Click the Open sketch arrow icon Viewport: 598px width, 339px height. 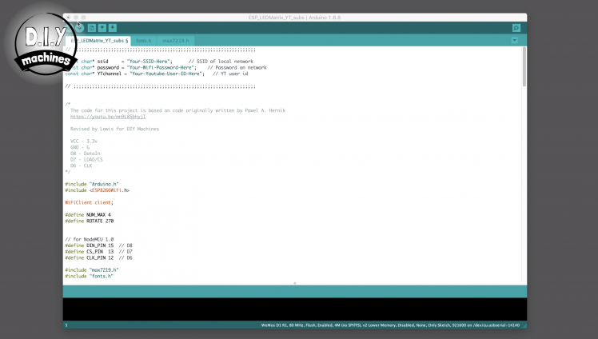[102, 28]
